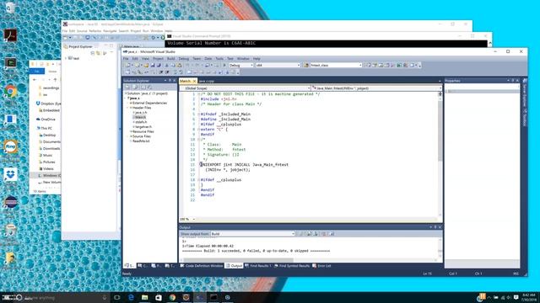Open the Show output from Build dropdown
The width and height of the screenshot is (540, 303).
(253, 234)
